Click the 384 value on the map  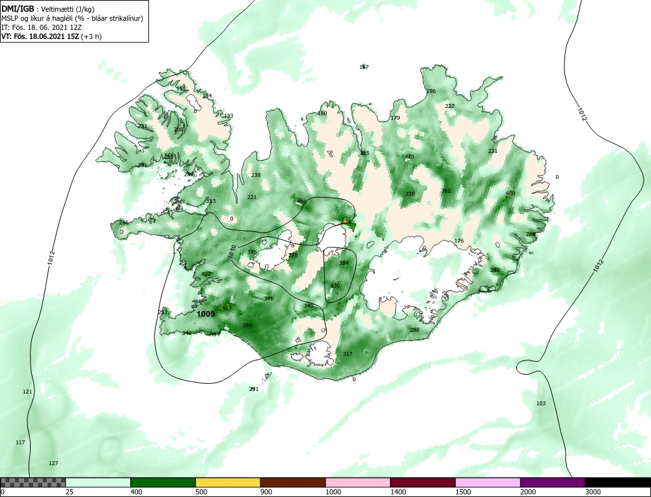point(344,263)
